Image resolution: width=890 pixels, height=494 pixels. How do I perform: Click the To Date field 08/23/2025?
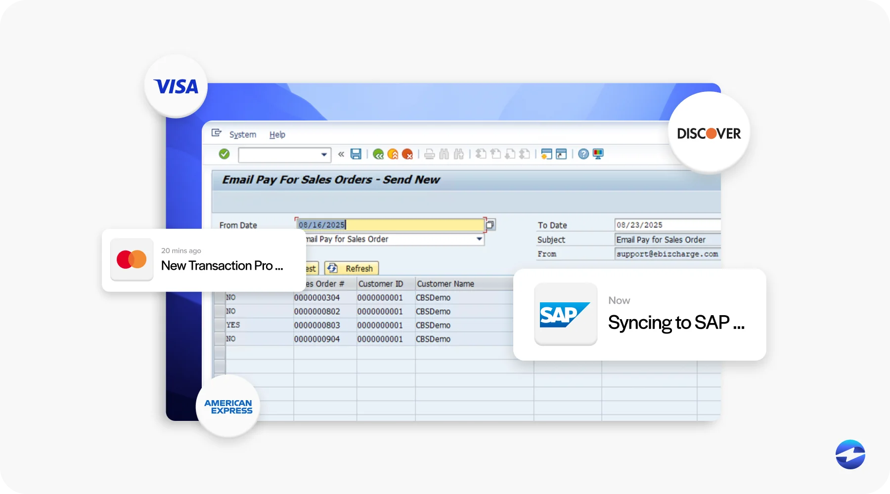(x=667, y=225)
